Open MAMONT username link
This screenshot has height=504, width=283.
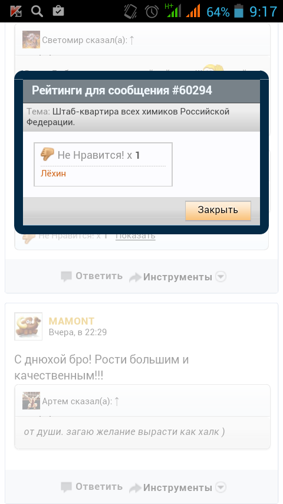(x=71, y=321)
